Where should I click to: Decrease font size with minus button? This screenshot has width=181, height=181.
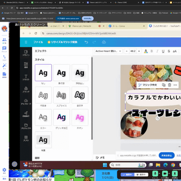(x=127, y=51)
